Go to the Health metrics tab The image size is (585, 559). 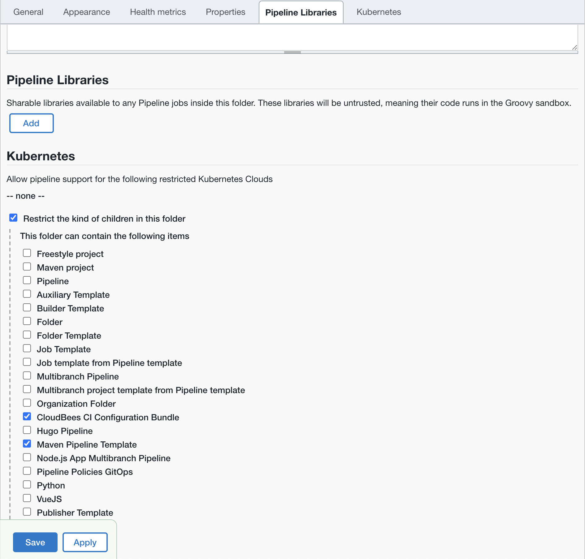click(x=158, y=12)
